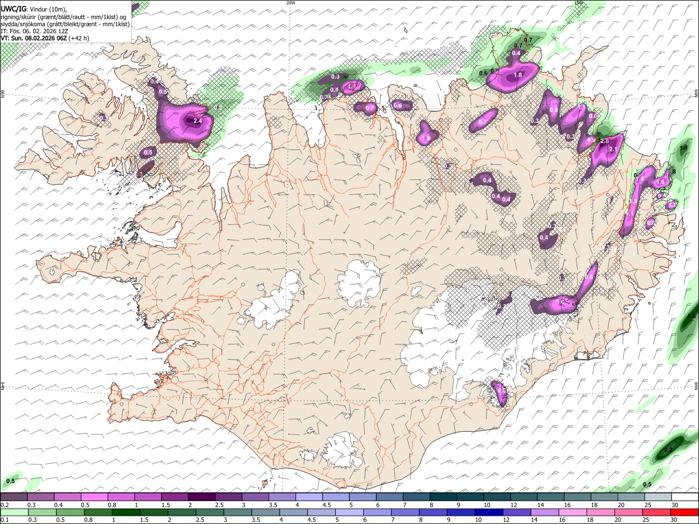Select the dark purple 2 snow legend swatch
The image size is (699, 524).
201,497
